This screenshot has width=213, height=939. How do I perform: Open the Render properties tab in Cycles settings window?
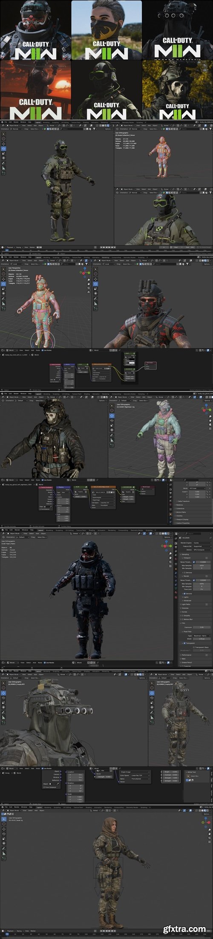pos(176,543)
